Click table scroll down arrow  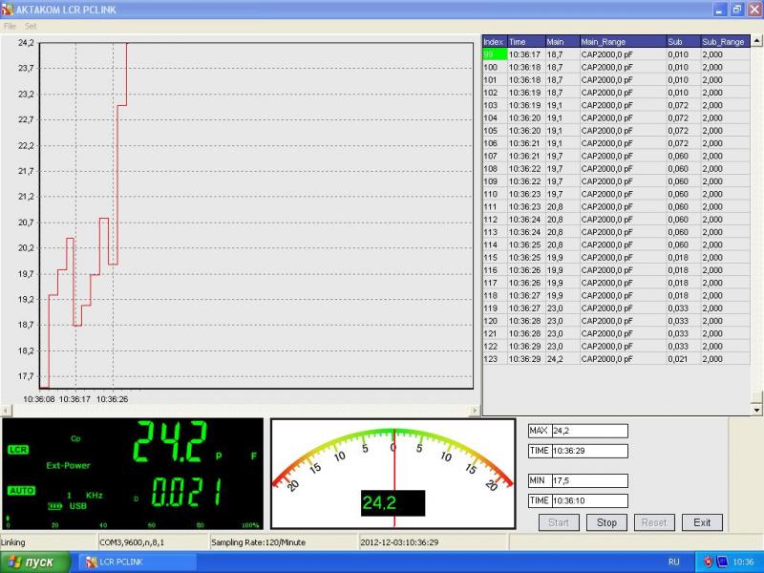(x=756, y=410)
